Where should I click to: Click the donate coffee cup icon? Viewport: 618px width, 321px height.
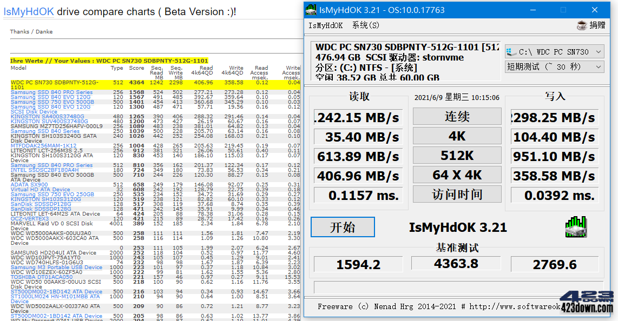click(x=581, y=25)
